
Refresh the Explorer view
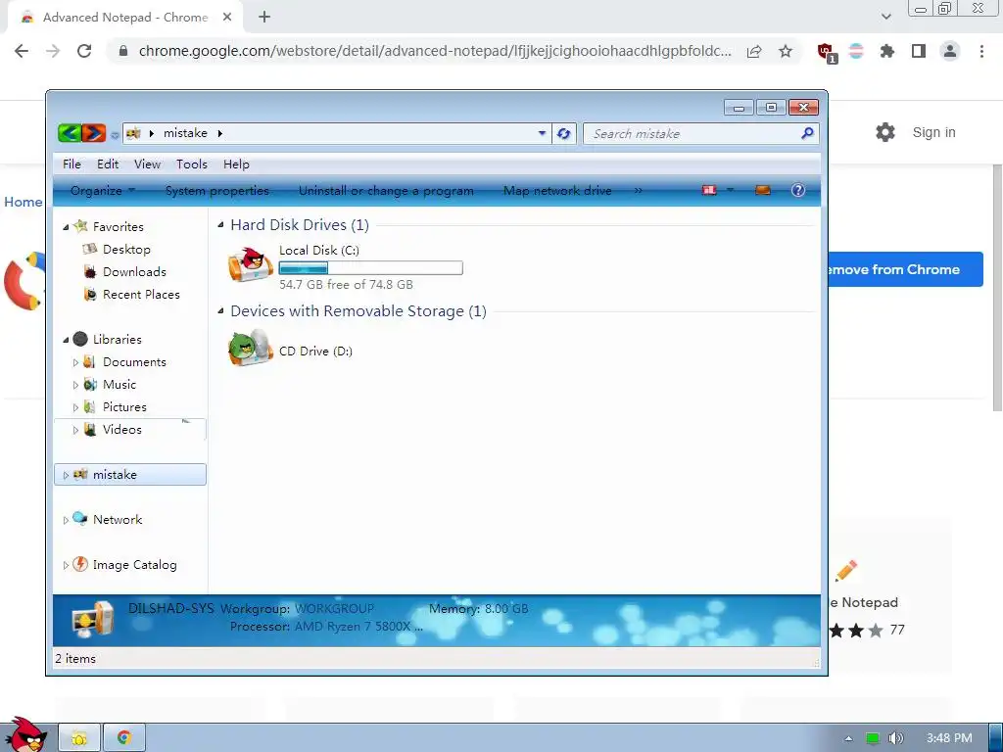[x=563, y=133]
